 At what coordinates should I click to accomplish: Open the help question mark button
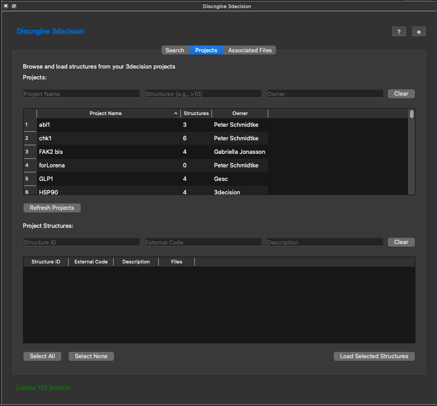[x=399, y=32]
